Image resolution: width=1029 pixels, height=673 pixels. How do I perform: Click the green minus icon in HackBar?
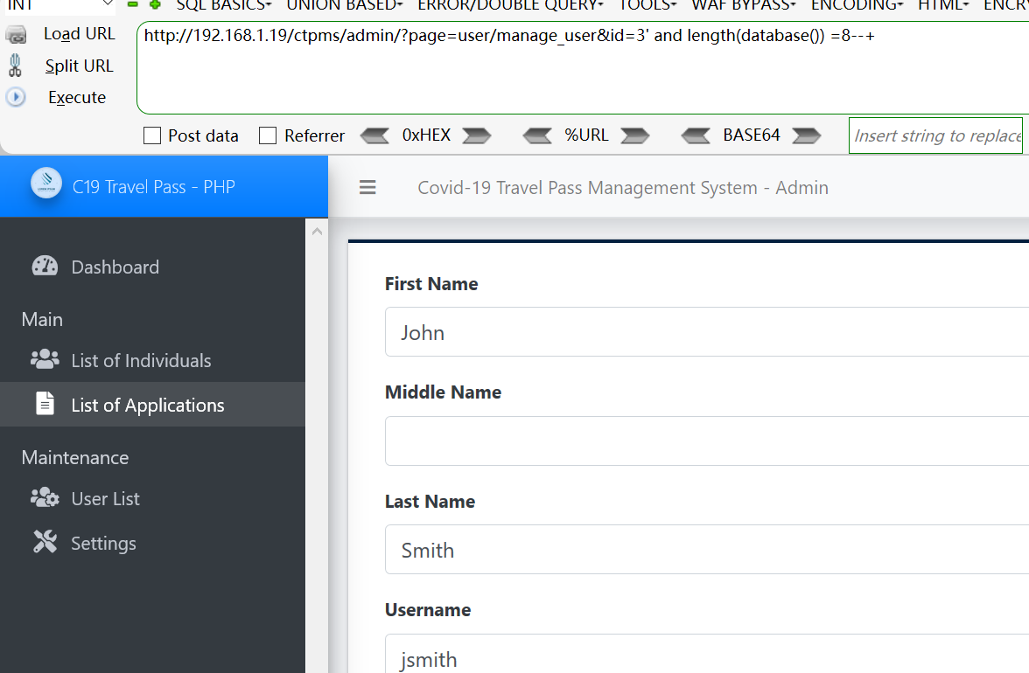point(133,4)
